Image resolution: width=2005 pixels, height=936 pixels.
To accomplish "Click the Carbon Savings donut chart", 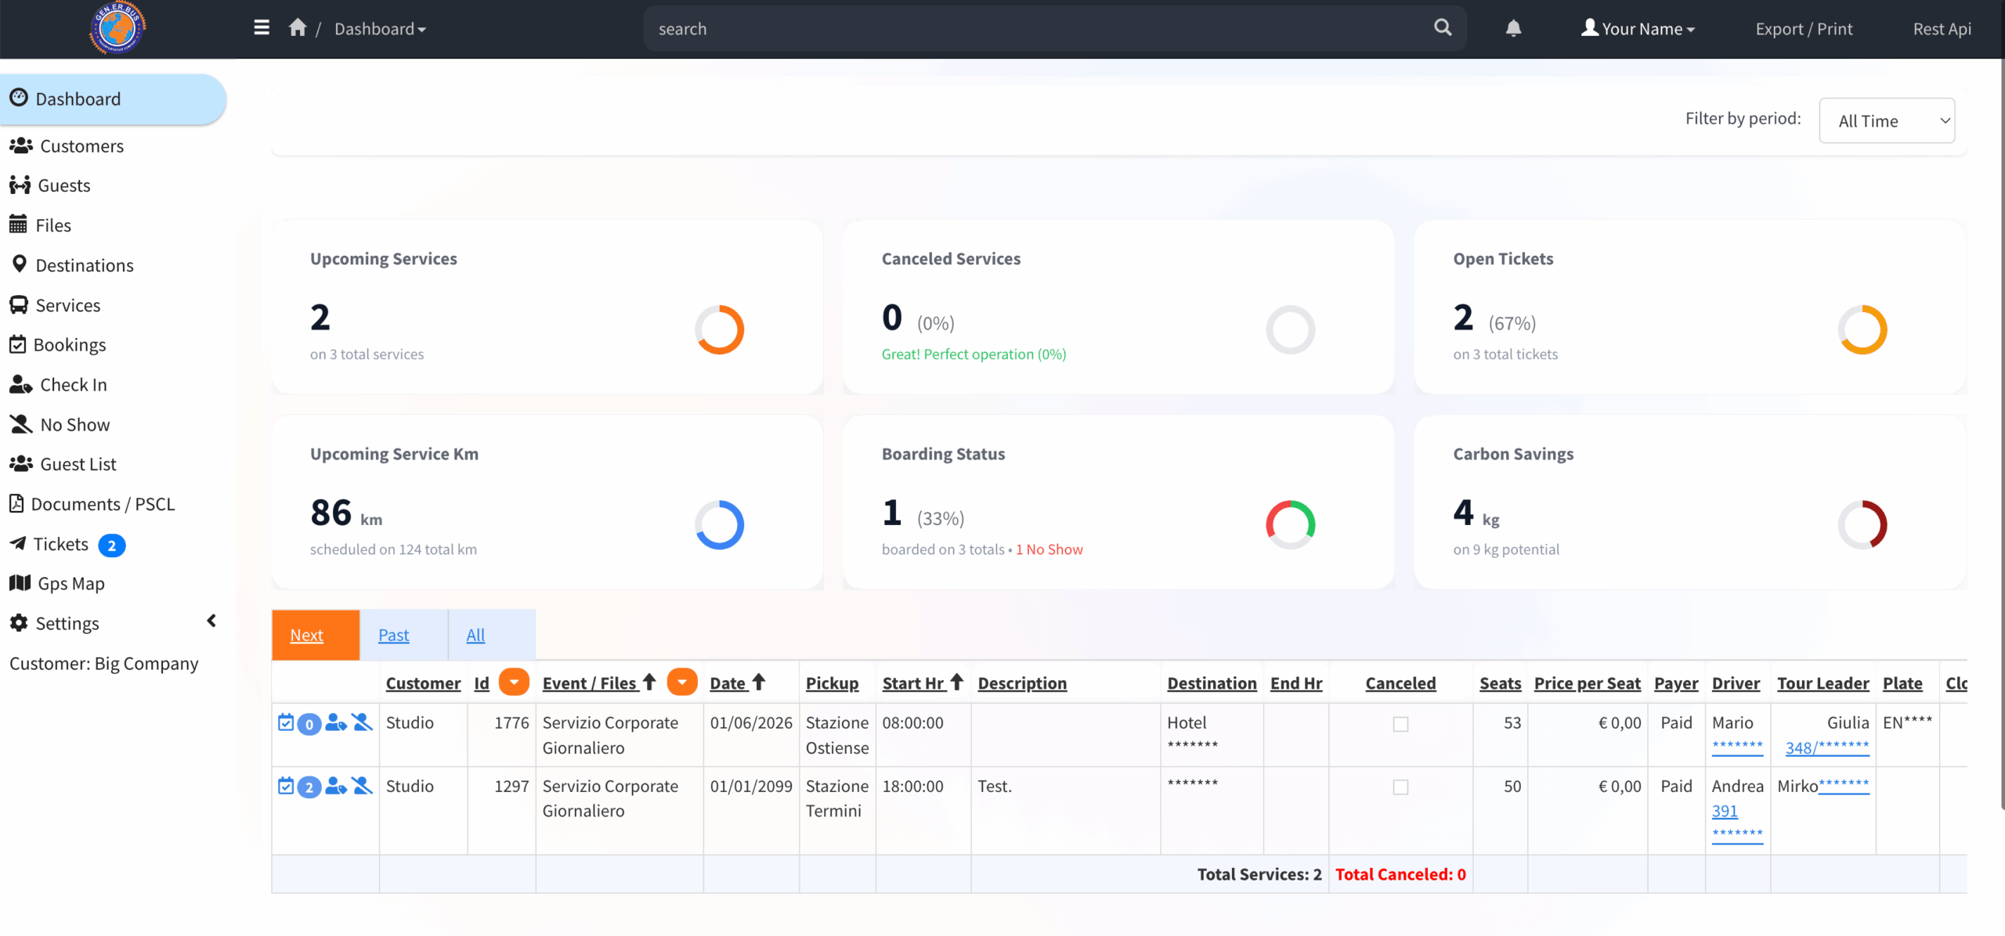I will 1862,524.
